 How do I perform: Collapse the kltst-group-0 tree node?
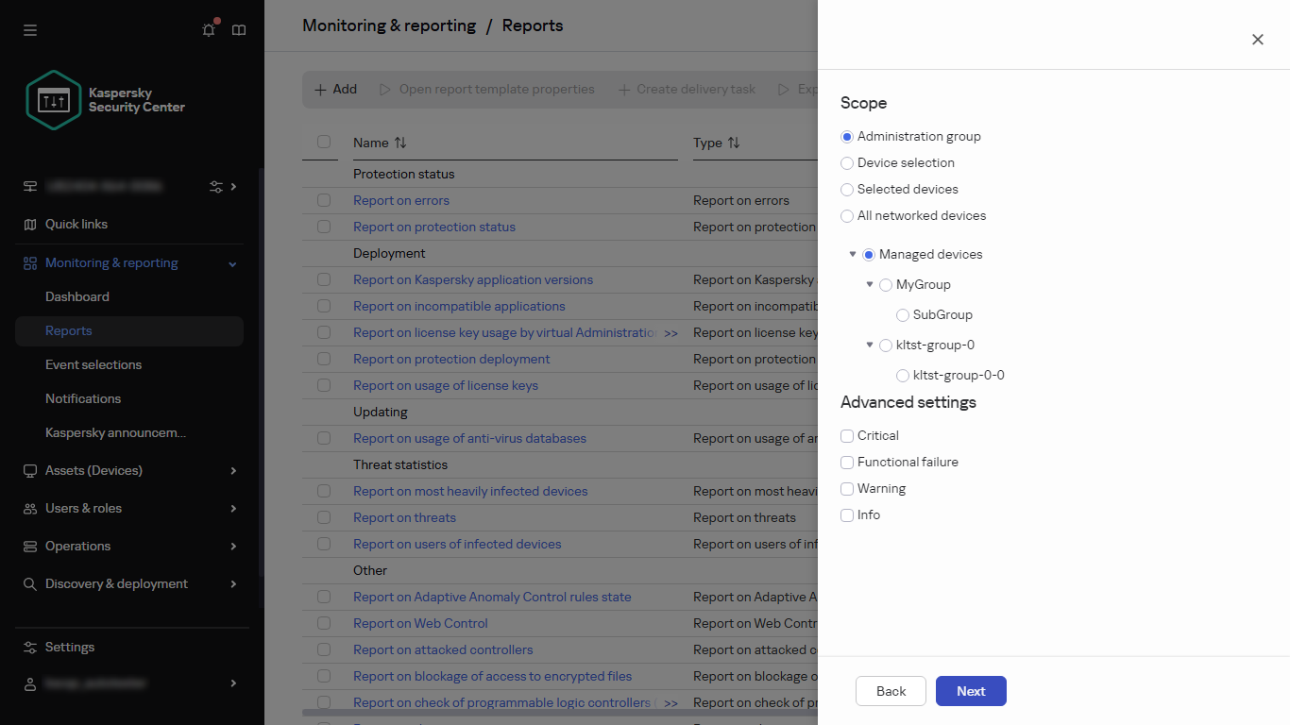coord(870,345)
